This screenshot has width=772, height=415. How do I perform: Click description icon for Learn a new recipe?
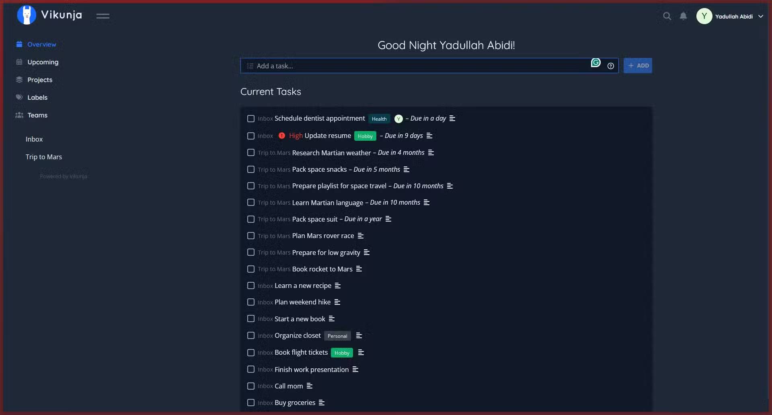click(338, 286)
